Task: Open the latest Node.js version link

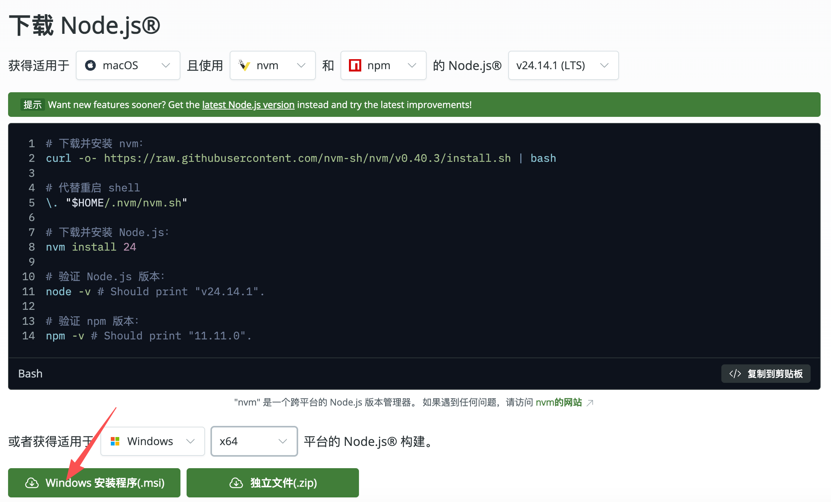Action: pos(248,105)
